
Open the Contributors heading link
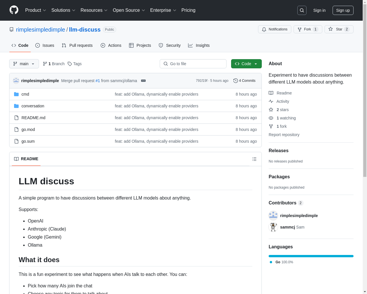click(x=286, y=203)
